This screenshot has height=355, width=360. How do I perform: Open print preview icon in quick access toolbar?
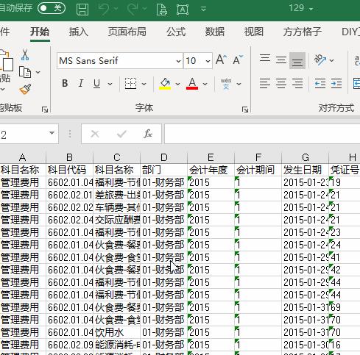161,9
